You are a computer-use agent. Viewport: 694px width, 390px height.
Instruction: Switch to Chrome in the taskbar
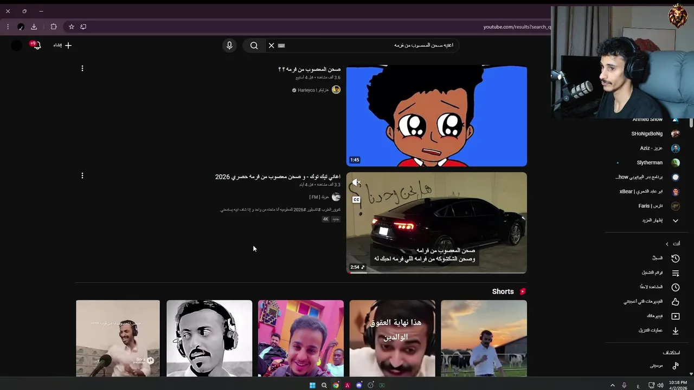tap(336, 385)
